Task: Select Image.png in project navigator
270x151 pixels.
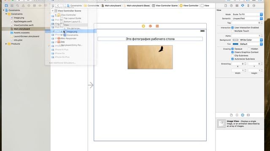Action: point(19,18)
